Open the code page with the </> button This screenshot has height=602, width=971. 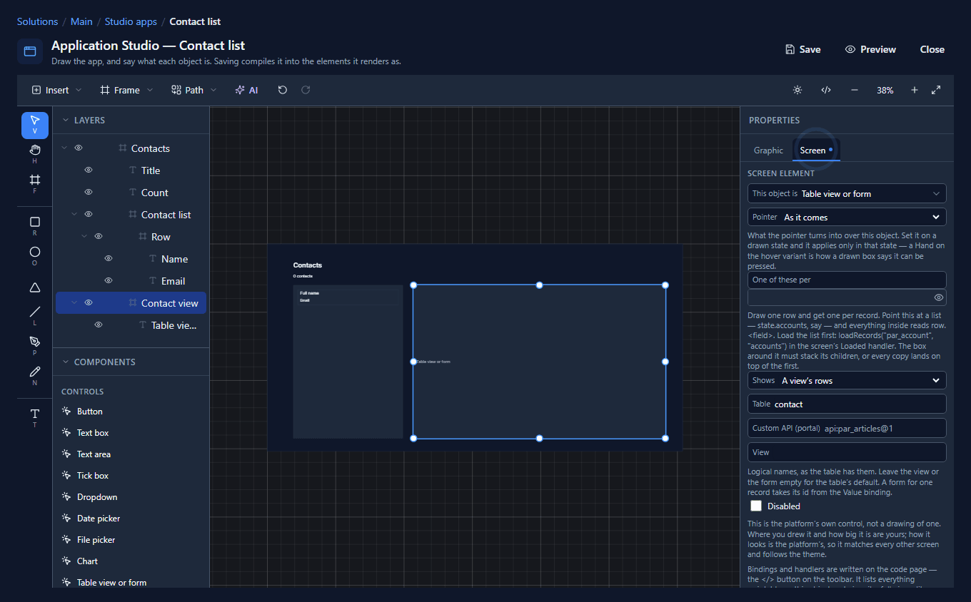tap(826, 90)
